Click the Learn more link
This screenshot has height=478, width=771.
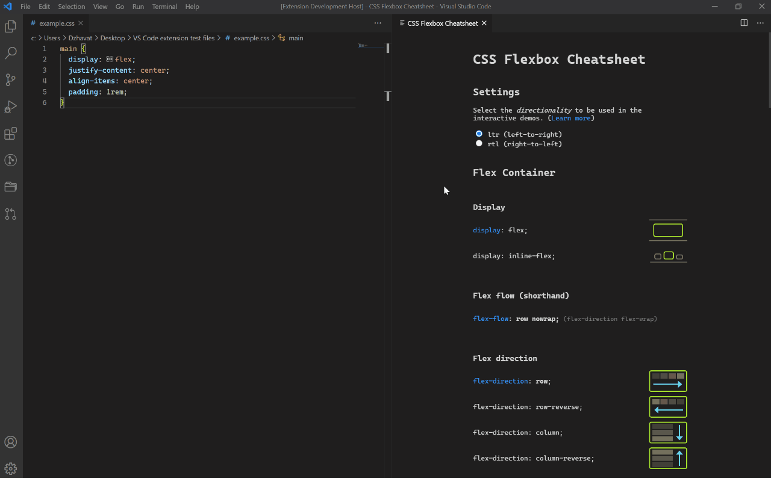point(570,118)
